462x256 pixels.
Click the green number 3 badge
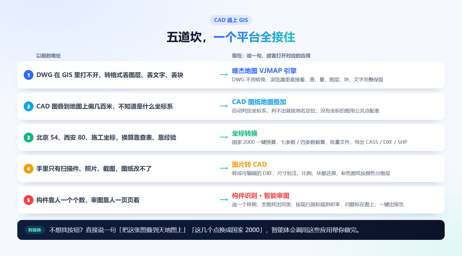pos(29,138)
